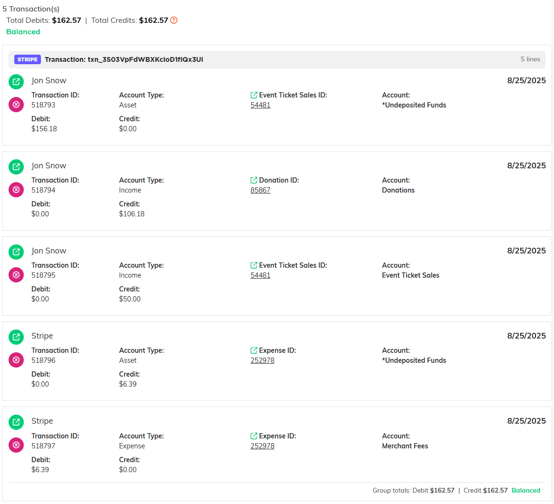The image size is (554, 504).
Task: Click the green Balanced status at top
Action: click(x=23, y=32)
